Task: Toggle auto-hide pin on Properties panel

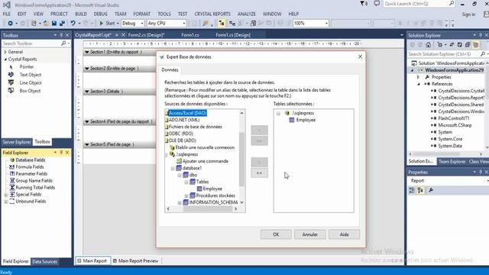Action: coord(481,172)
